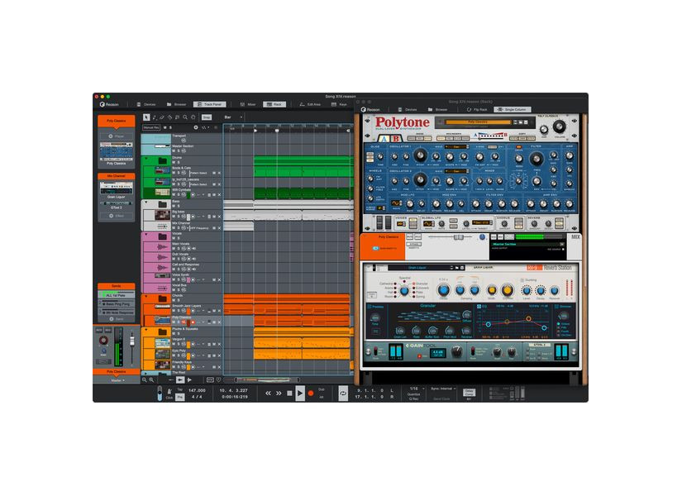This screenshot has height=496, width=682.
Task: Select the mute tool
Action: click(178, 117)
